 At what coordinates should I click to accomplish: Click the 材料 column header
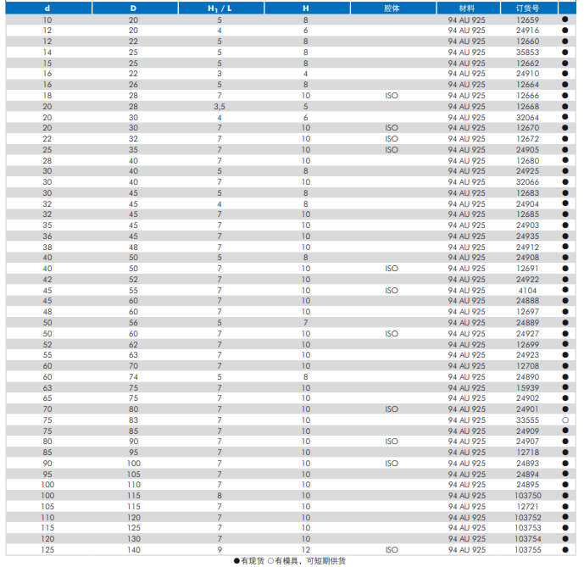(466, 8)
